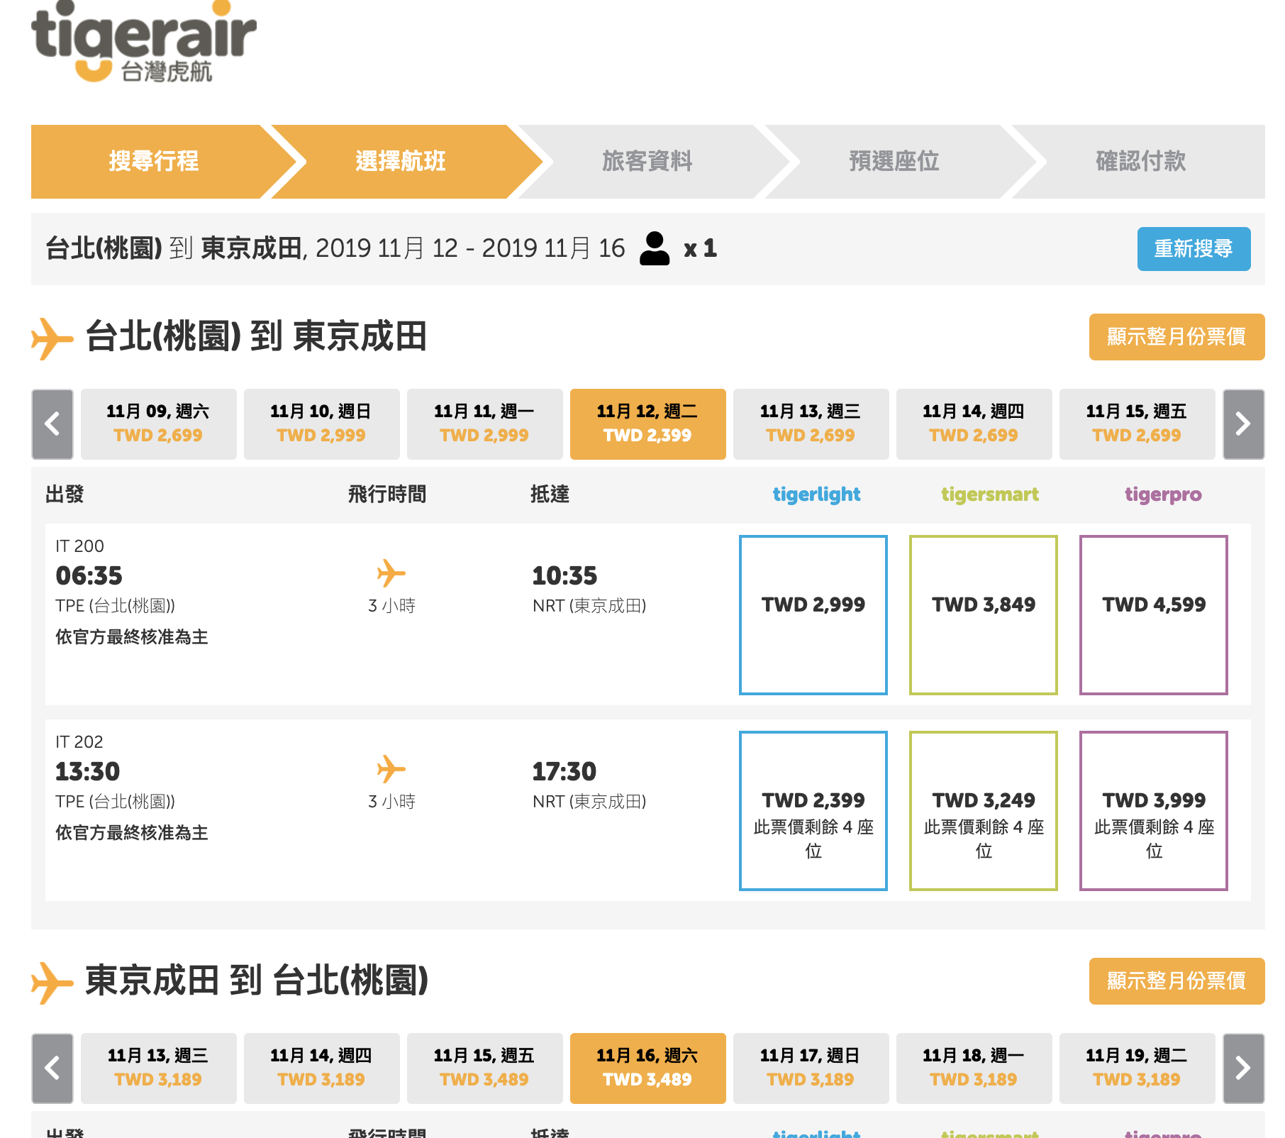
Task: Select outbound date 11月 10 週日
Action: click(322, 424)
